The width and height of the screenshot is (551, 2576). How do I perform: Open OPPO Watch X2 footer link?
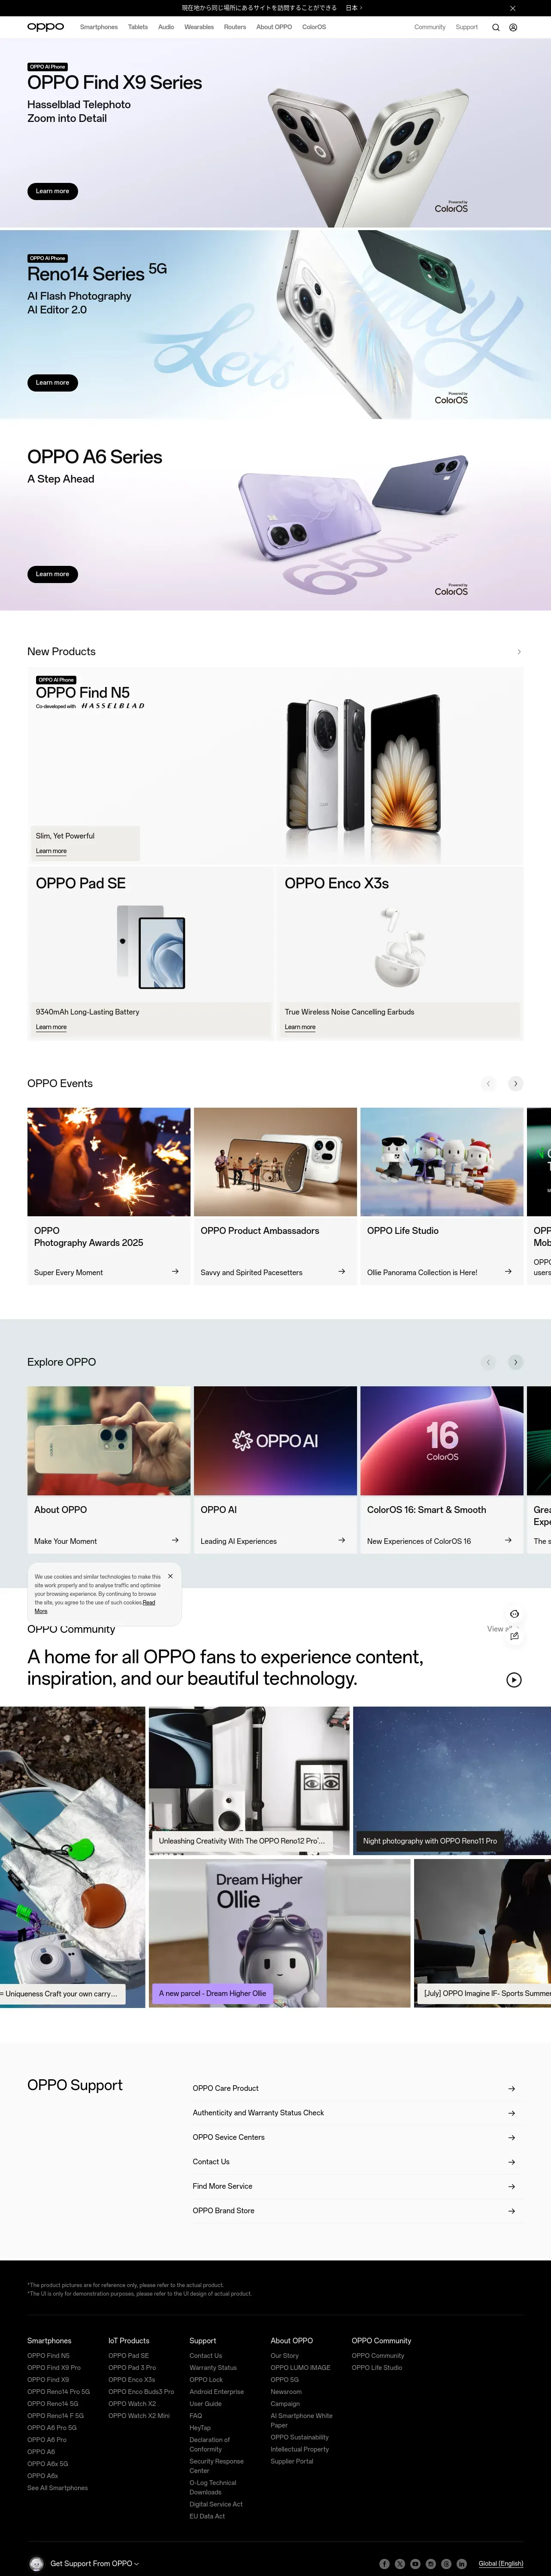pos(132,2404)
